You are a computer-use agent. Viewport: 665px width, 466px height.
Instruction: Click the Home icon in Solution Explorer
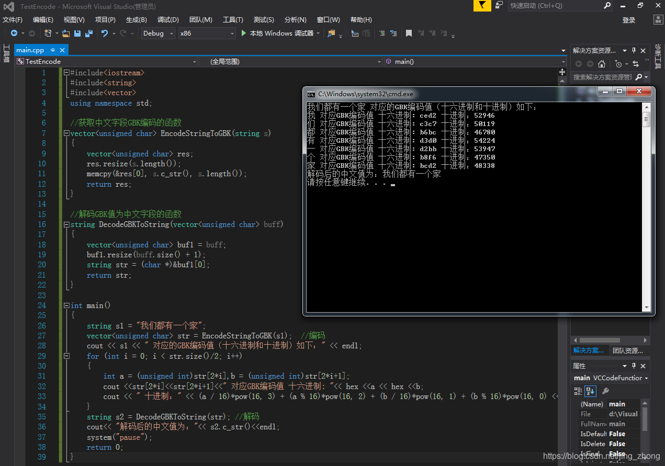click(602, 64)
